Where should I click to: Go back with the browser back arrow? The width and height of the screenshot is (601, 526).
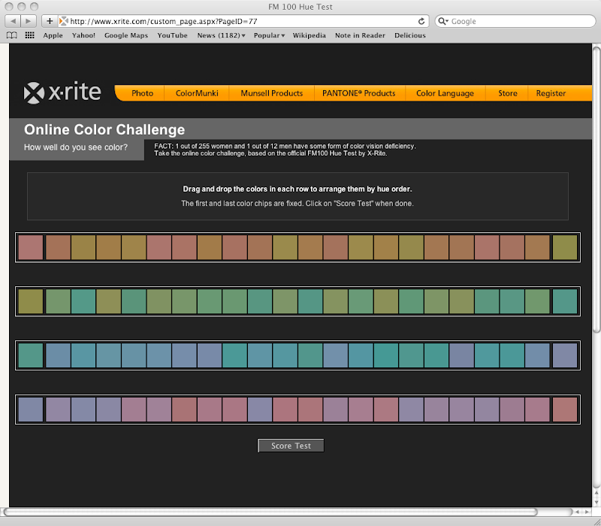[13, 21]
